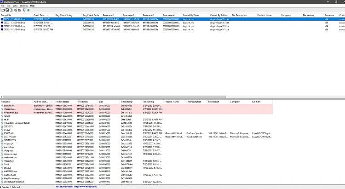Click the Copy Selected Items toolbar icon

[15, 10]
